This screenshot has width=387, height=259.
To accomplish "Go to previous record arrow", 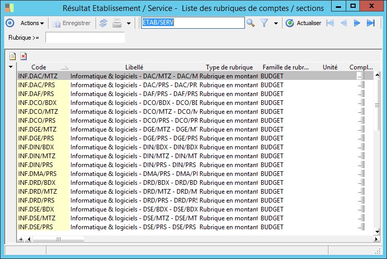I will pyautogui.click(x=343, y=23).
